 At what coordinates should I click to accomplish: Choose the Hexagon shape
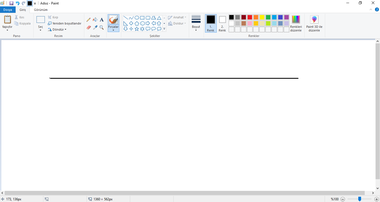point(142,23)
